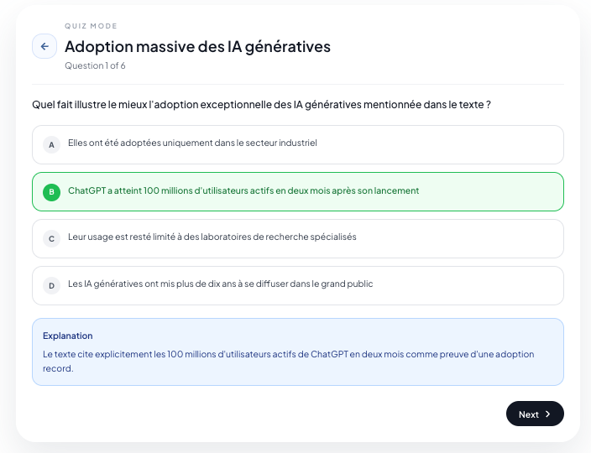
Task: Click the Explanation heading
Action: tap(67, 336)
